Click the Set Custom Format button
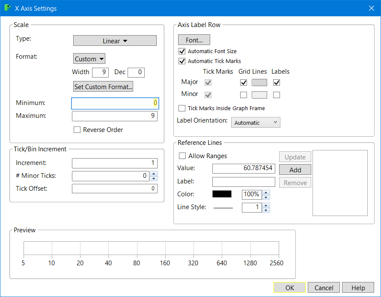Image resolution: width=381 pixels, height=297 pixels. coord(103,87)
